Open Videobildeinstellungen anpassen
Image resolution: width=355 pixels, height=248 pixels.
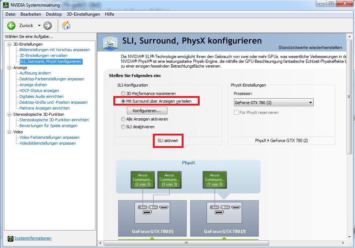(x=48, y=144)
